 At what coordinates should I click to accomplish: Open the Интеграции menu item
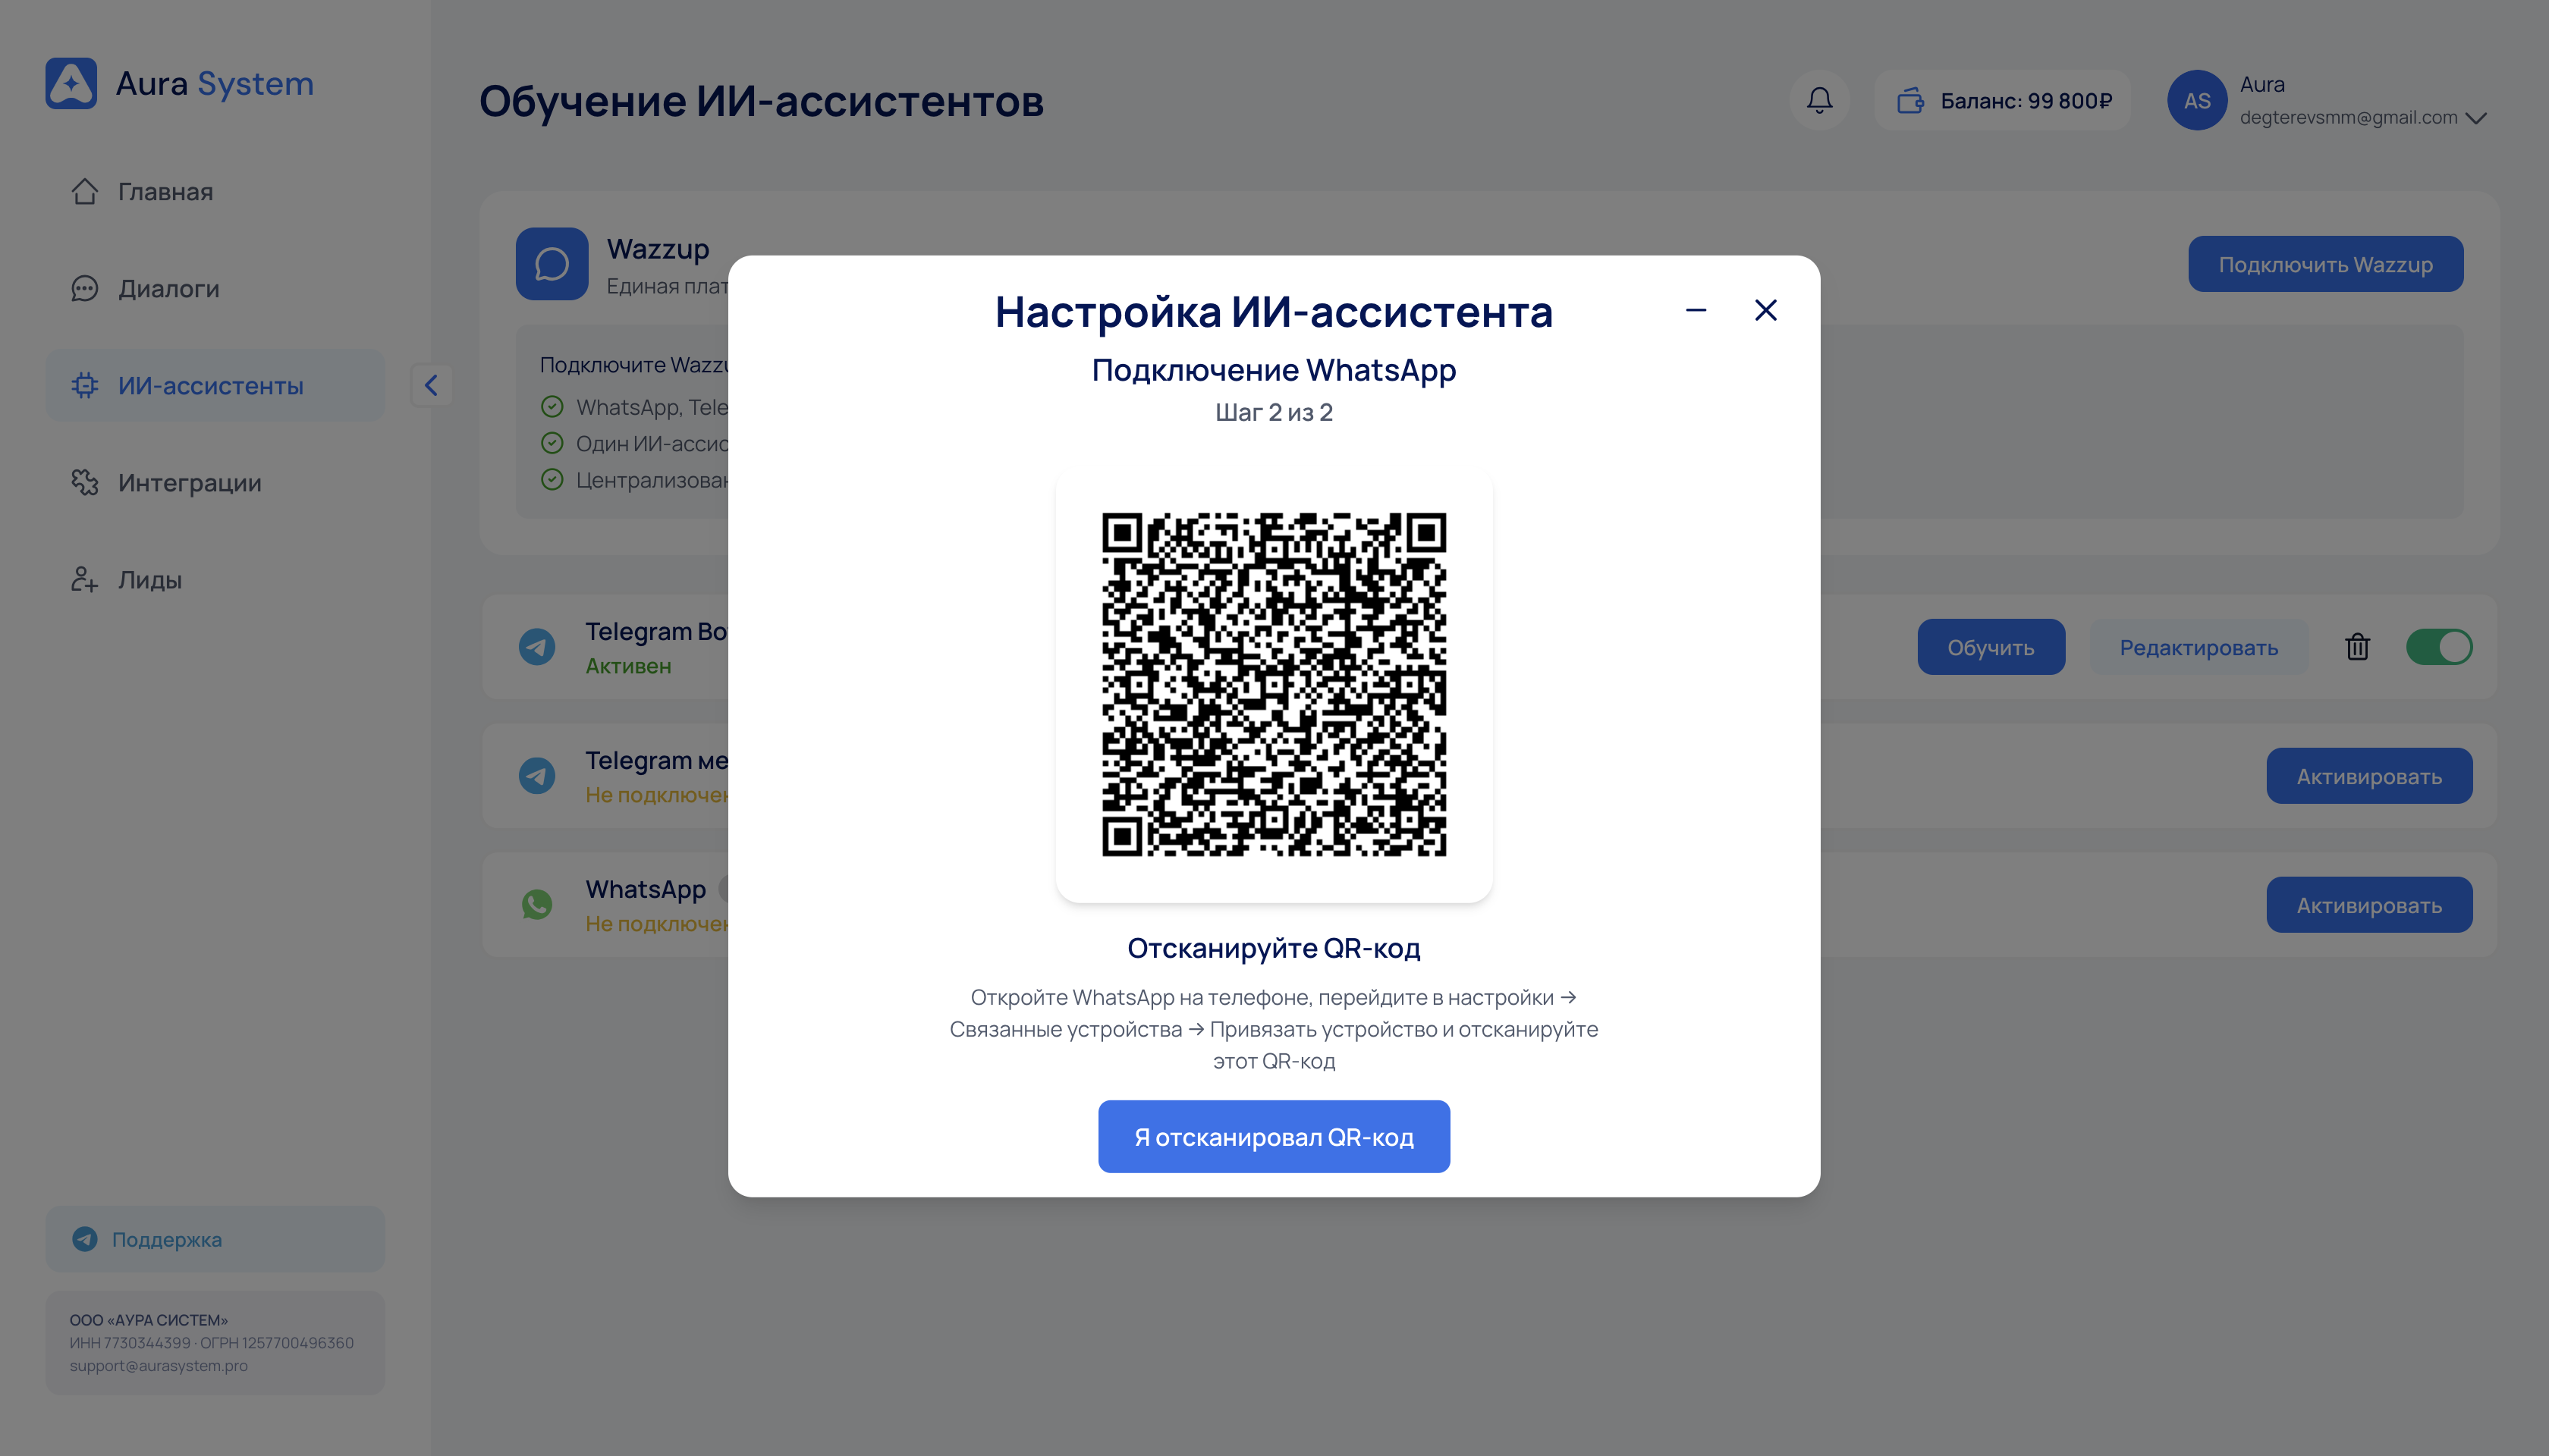pos(189,483)
